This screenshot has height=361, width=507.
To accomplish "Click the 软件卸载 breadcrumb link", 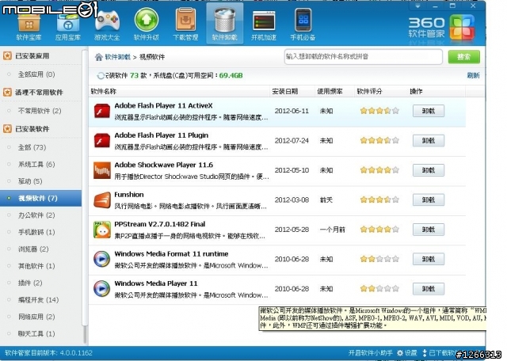I will (117, 57).
